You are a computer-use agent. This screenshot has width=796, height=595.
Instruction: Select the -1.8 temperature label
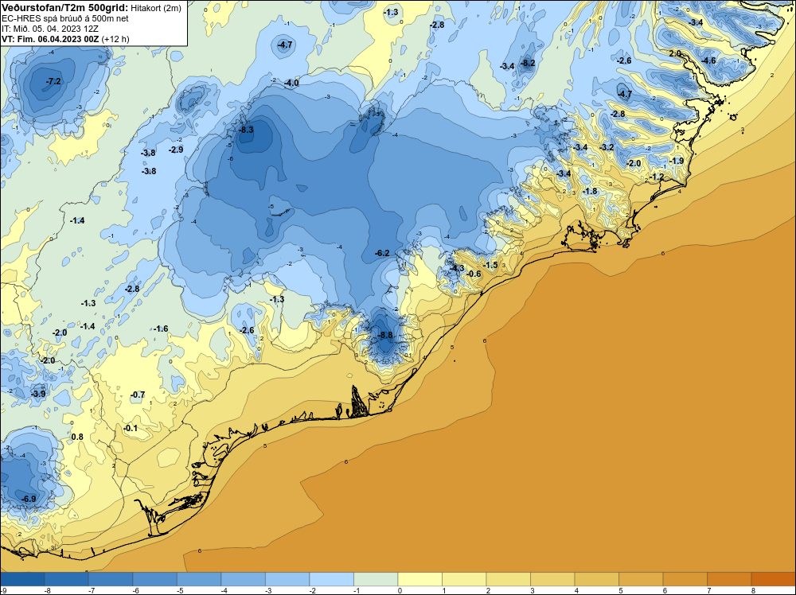[589, 191]
